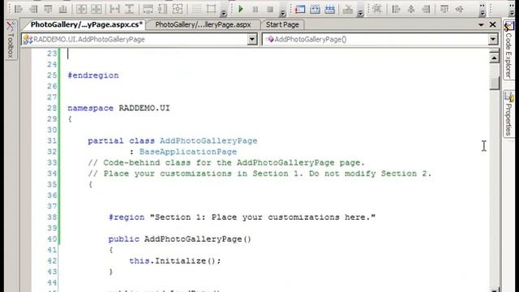Screen dimensions: 519x292
Task: Click the greyed align-right format icon
Action: click(x=426, y=9)
